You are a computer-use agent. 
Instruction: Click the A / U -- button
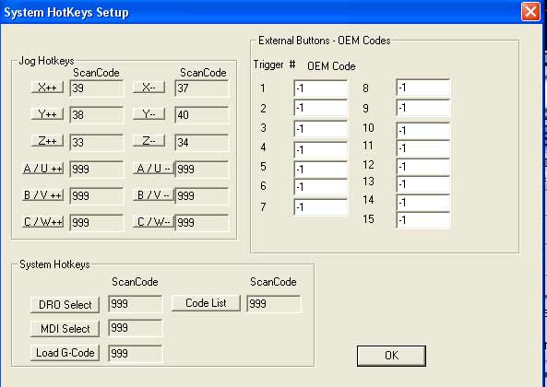tap(153, 169)
